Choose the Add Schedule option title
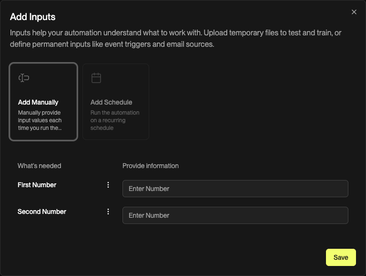Image resolution: width=366 pixels, height=276 pixels. coord(111,102)
